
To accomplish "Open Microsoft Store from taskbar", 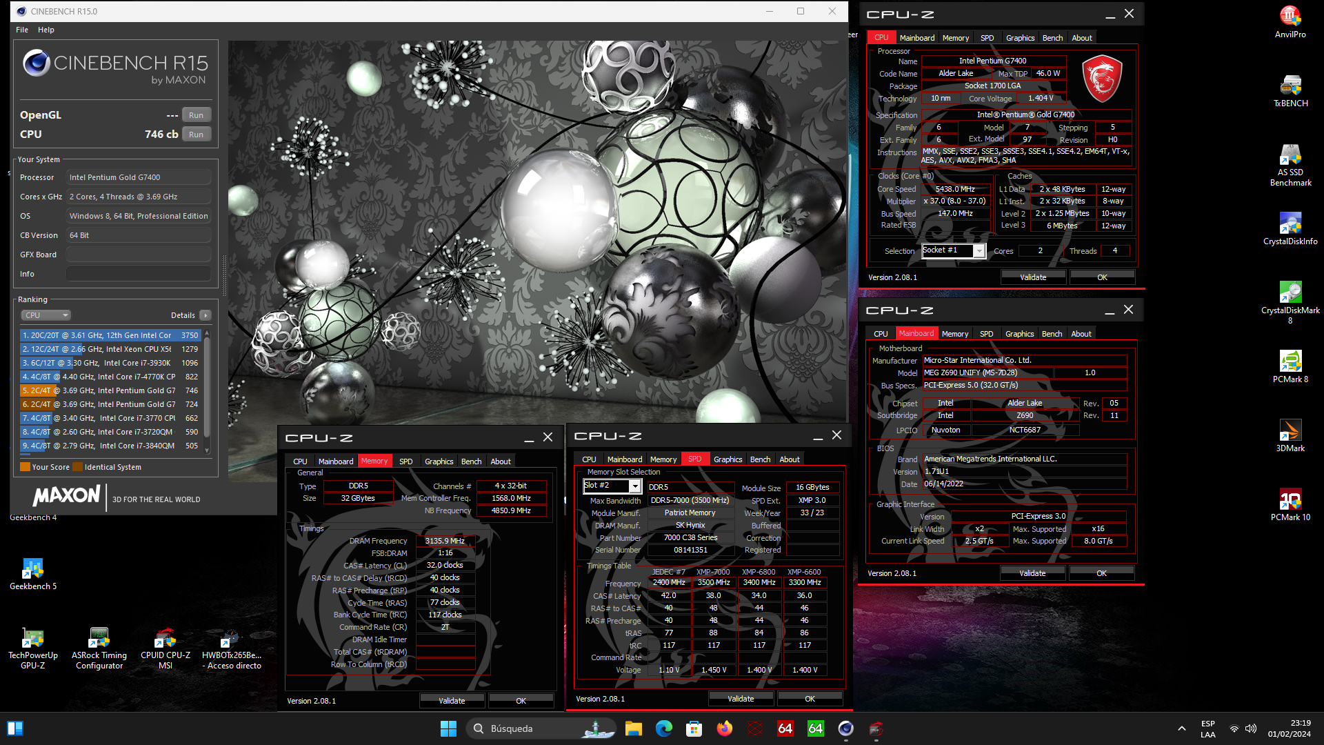I will tap(694, 728).
